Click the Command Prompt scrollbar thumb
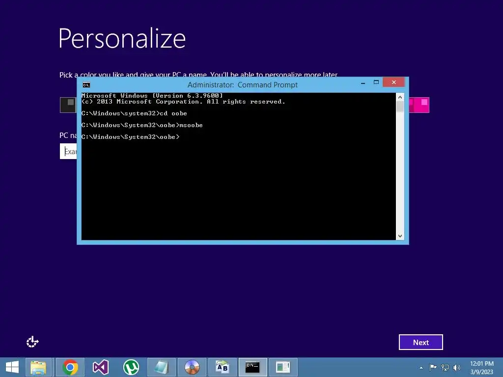This screenshot has width=503, height=377. click(400, 107)
